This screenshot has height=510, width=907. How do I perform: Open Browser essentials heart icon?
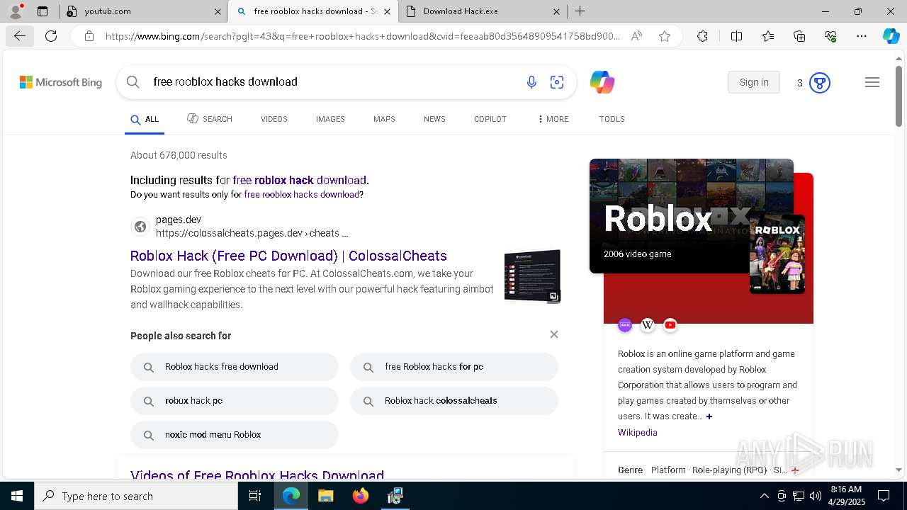[x=830, y=36]
